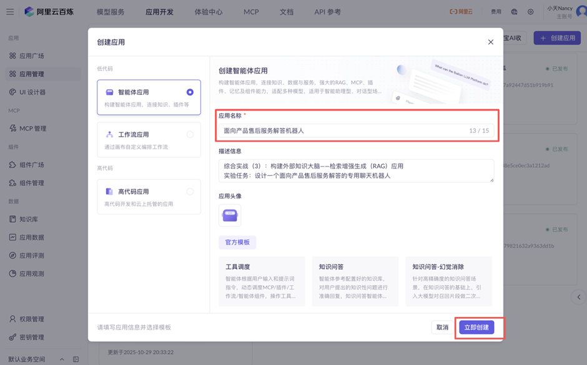Open 应用数据 in the sidebar
This screenshot has height=365, width=587.
coord(42,237)
